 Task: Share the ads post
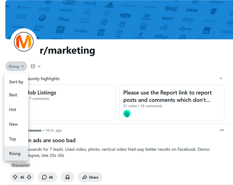coord(90,177)
